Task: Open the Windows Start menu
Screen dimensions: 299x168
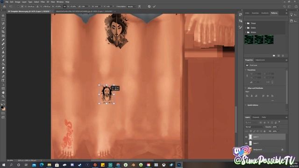Action: click(4, 165)
